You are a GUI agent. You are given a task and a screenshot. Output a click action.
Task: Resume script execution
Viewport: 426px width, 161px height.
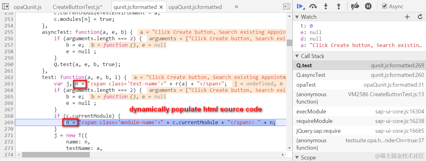(300, 6)
